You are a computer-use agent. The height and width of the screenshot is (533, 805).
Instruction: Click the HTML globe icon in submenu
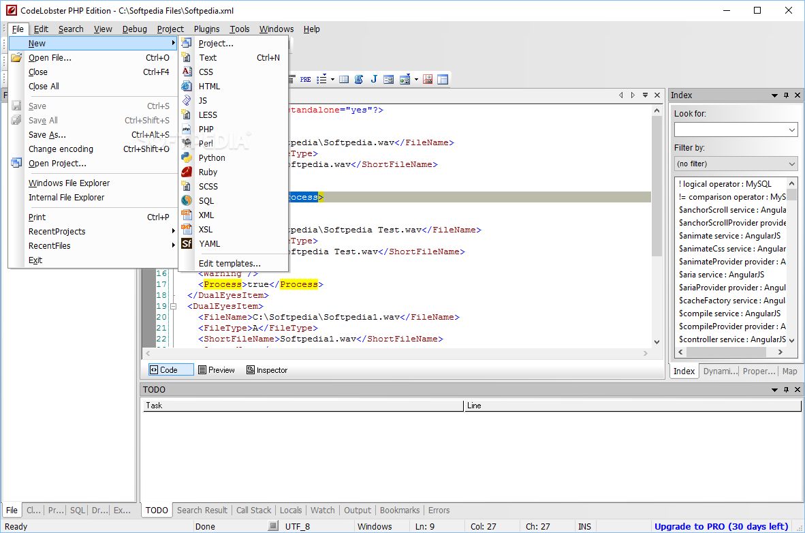(187, 87)
